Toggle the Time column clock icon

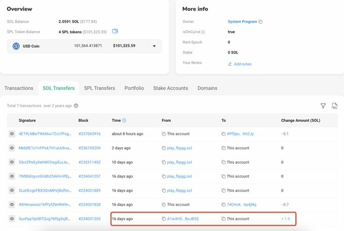pyautogui.click(x=124, y=120)
